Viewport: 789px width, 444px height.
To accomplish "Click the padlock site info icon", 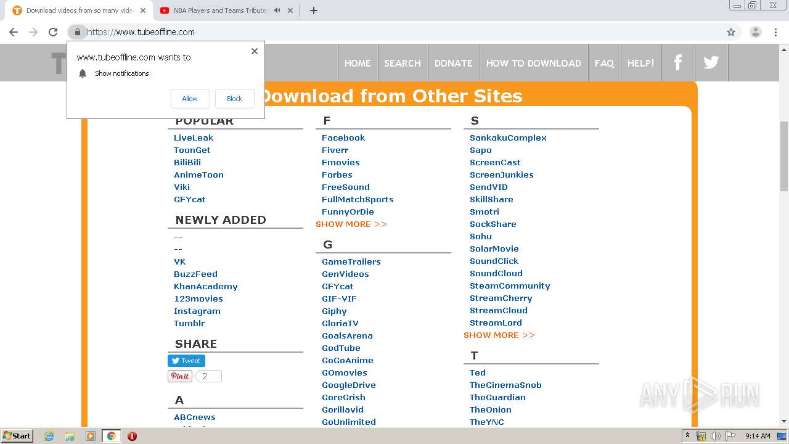I will (x=77, y=32).
